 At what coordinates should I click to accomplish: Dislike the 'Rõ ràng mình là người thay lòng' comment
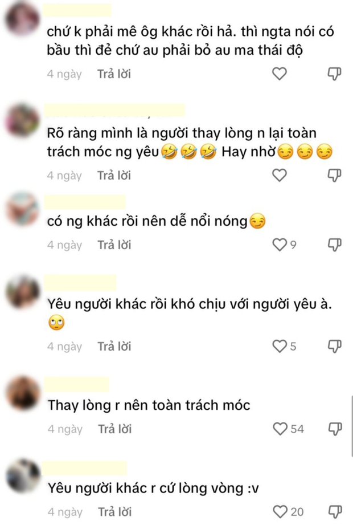point(334,176)
